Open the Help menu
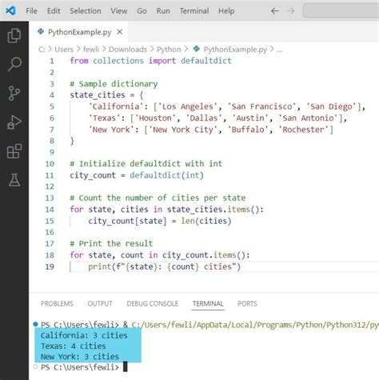Screen dimensions: 379x380 coord(226,11)
